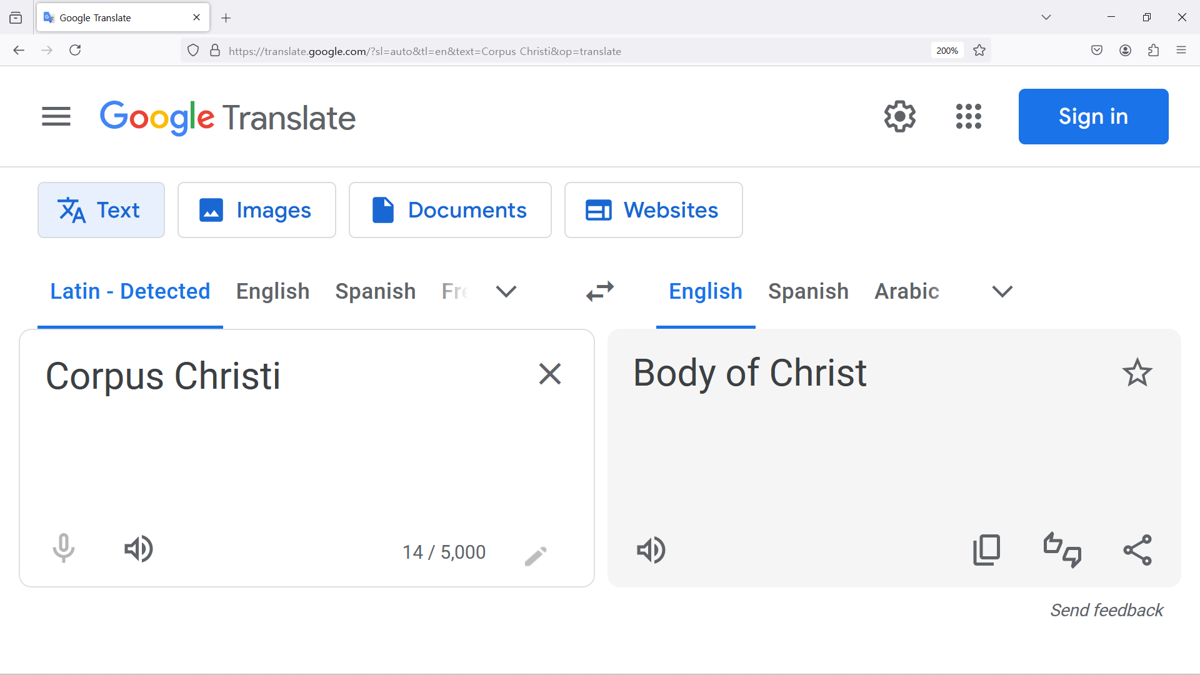Share the translation
Image resolution: width=1200 pixels, height=675 pixels.
[1137, 550]
